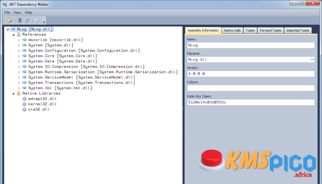Image resolution: width=322 pixels, height=184 pixels.
Task: Select System.Data [System.Data.dll] row
Action: [62, 61]
